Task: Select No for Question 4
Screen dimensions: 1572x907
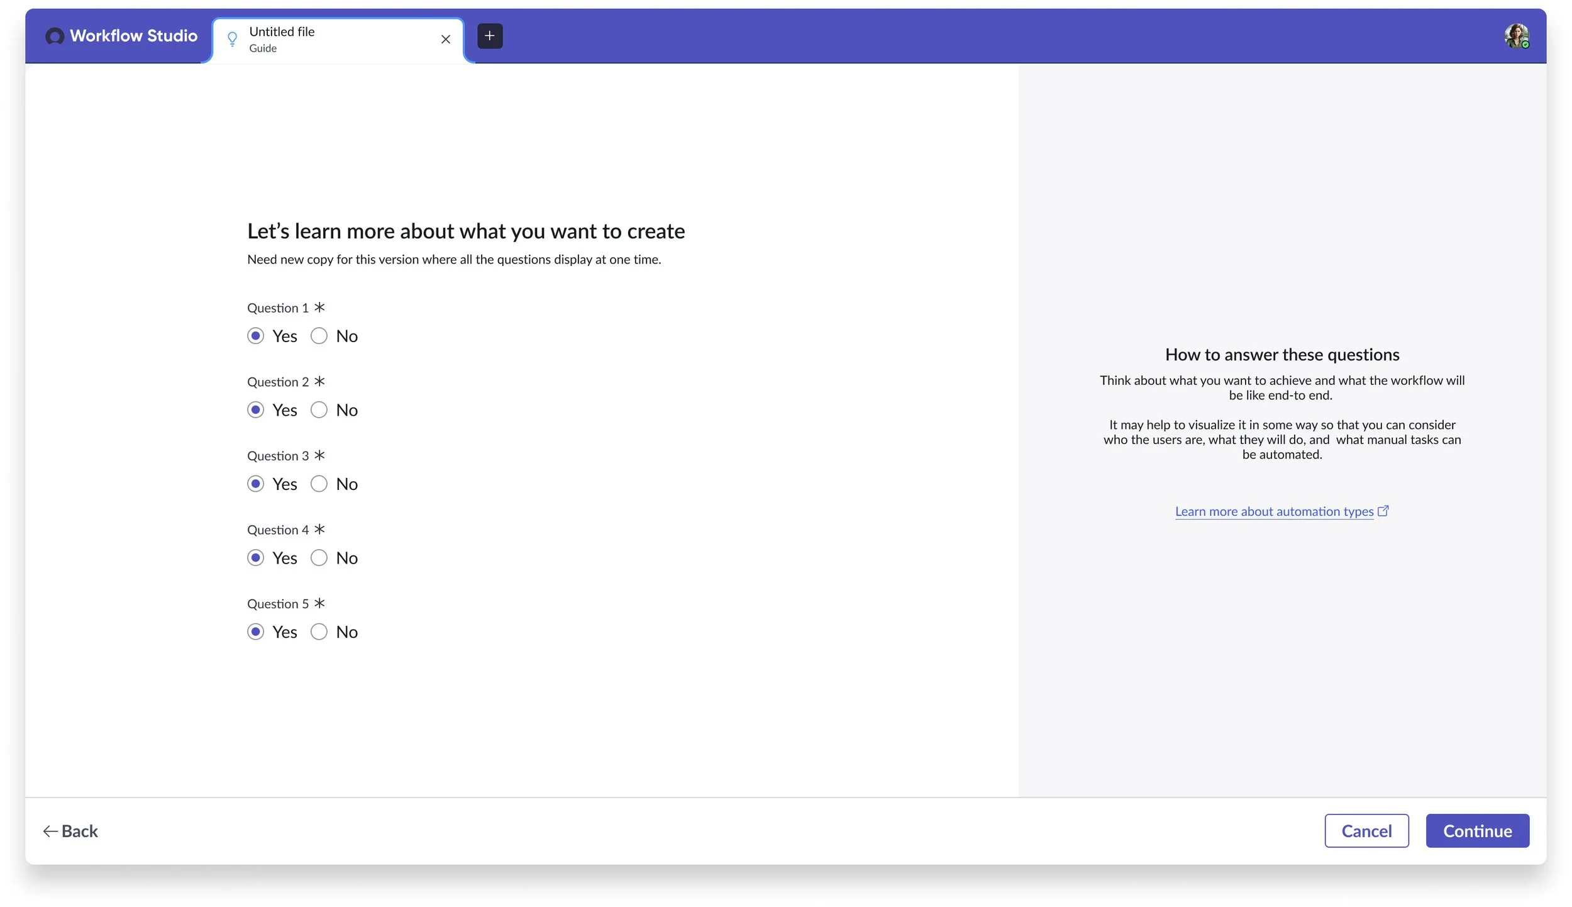Action: point(319,557)
